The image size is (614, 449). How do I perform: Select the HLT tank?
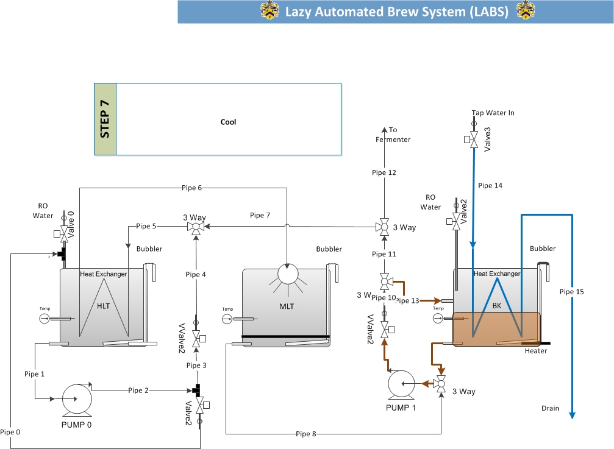pyautogui.click(x=104, y=307)
